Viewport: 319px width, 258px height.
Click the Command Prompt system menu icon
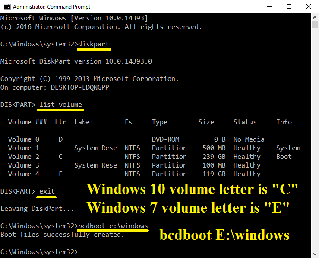(x=7, y=7)
